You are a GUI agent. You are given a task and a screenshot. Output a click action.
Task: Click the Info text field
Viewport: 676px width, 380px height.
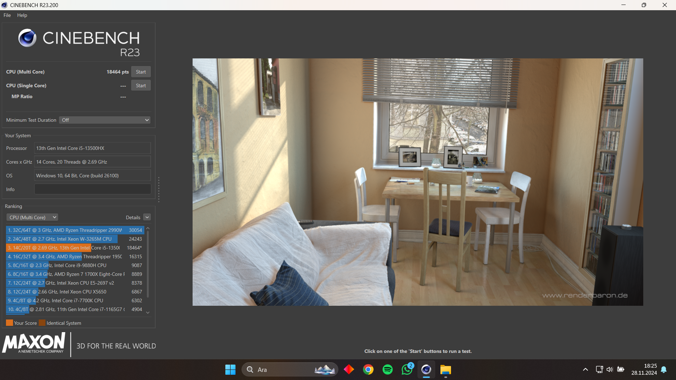pos(92,189)
